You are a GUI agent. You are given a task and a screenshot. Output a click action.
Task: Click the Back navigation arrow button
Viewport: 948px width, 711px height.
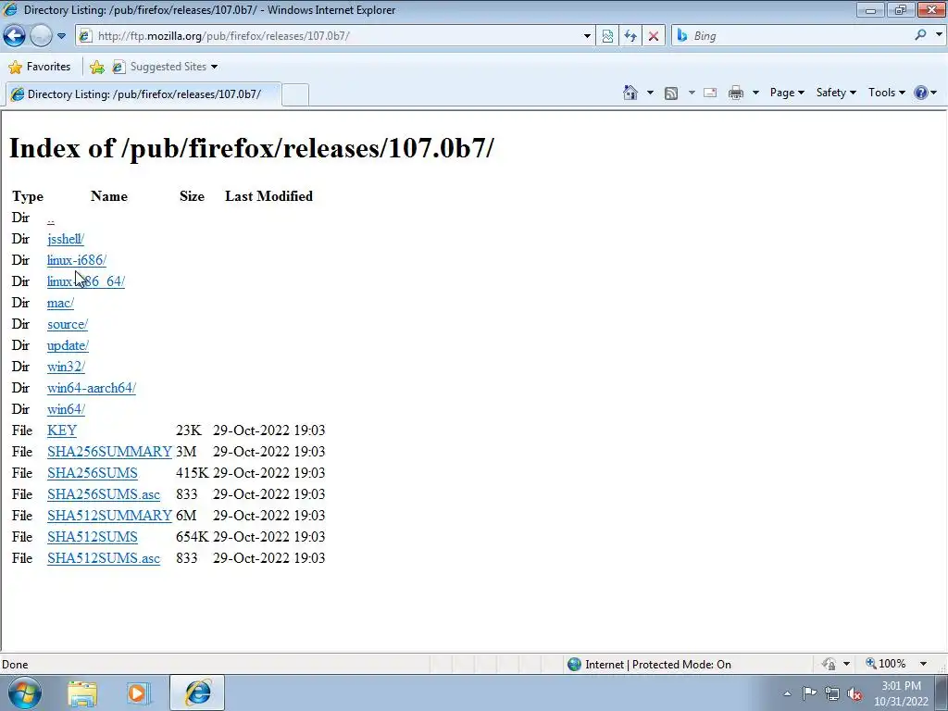[x=15, y=36]
